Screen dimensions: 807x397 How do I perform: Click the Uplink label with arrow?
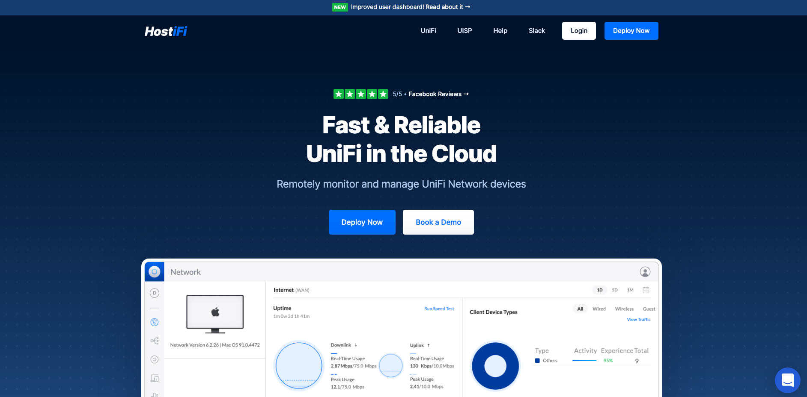pos(420,345)
